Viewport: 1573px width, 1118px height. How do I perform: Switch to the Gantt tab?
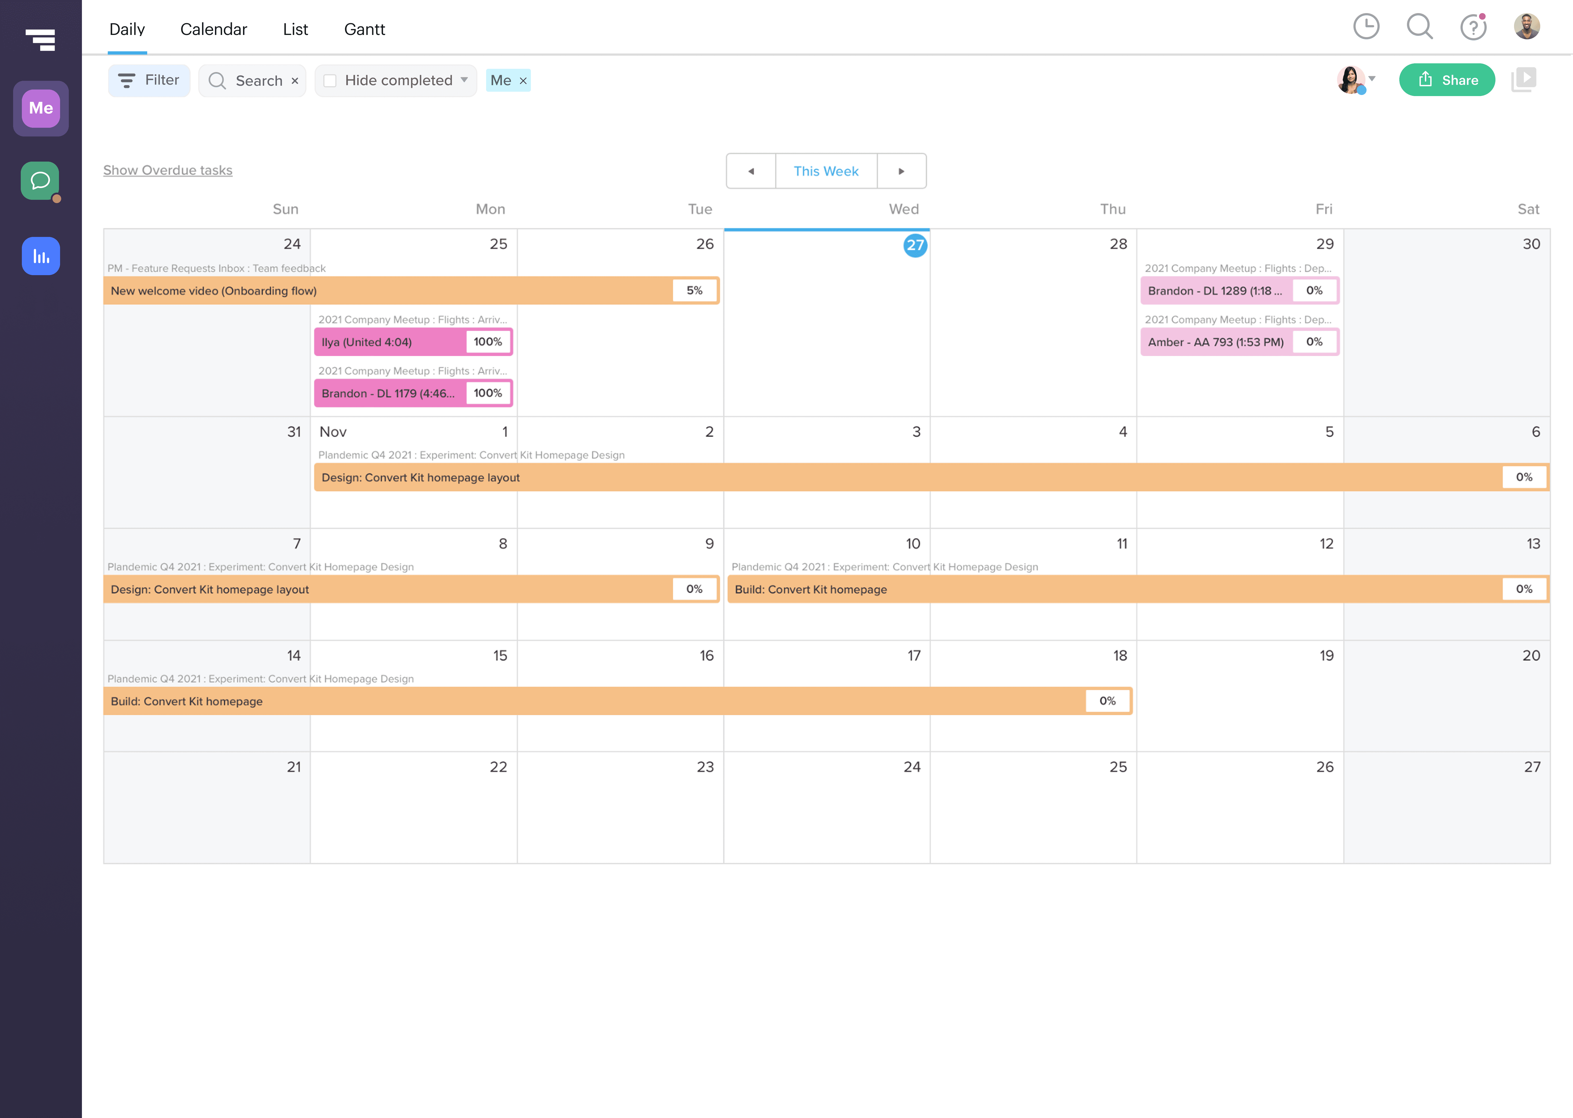(x=364, y=29)
